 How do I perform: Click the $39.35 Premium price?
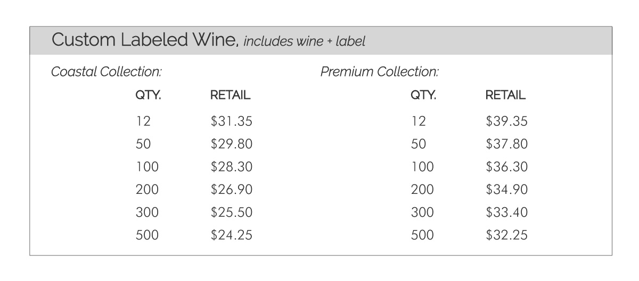[506, 122]
